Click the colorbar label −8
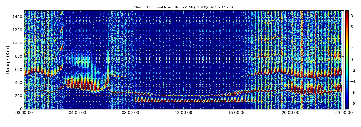 click(353, 103)
